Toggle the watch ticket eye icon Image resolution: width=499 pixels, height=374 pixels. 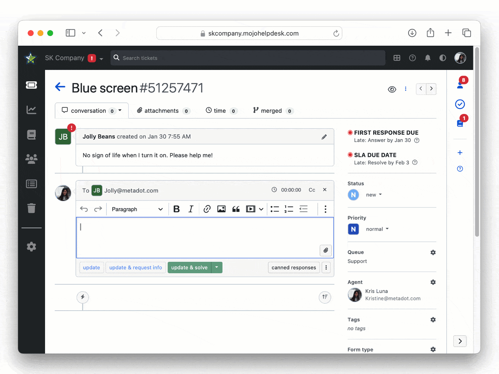click(x=392, y=89)
